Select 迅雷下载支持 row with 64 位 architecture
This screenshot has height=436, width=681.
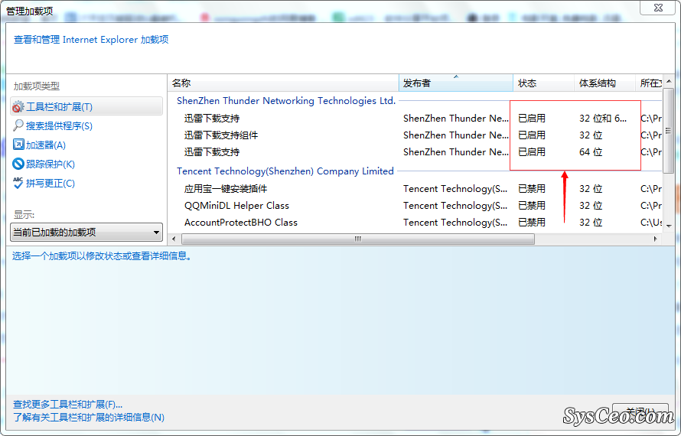coord(416,152)
